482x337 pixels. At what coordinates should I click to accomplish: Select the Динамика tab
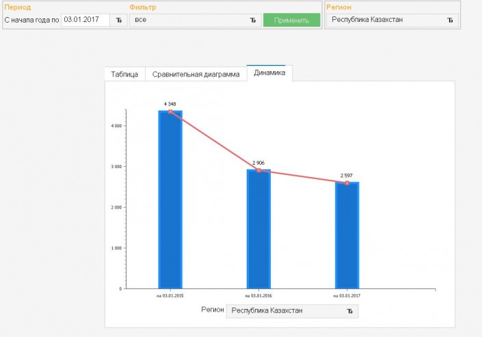269,73
